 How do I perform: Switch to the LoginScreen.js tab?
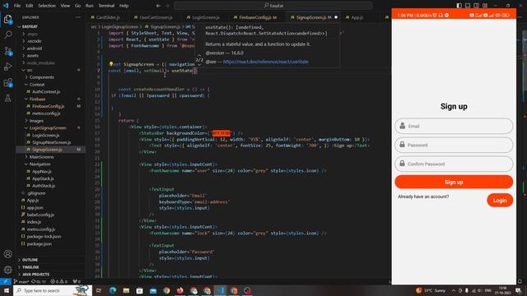click(206, 17)
